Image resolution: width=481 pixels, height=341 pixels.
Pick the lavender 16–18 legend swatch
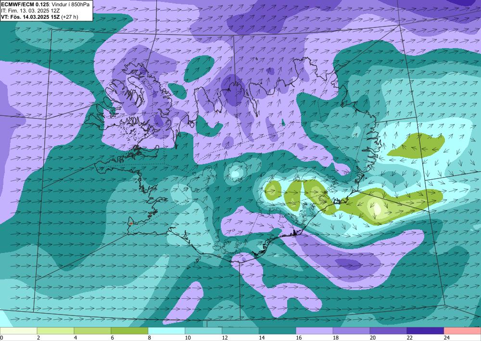[314, 331]
